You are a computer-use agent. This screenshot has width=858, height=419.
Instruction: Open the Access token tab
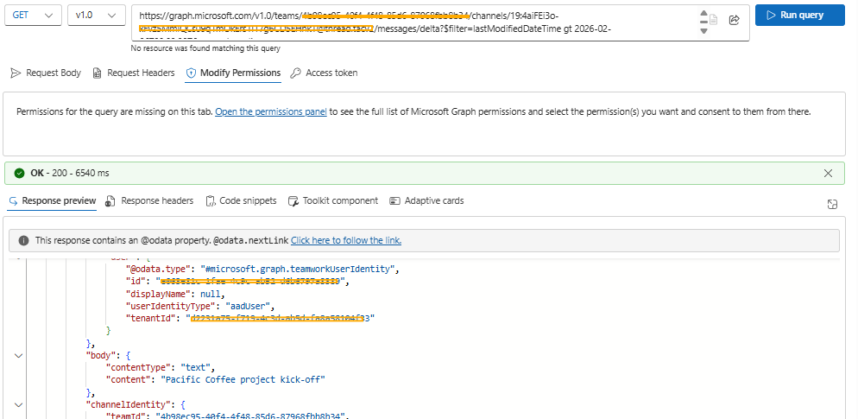(x=324, y=73)
